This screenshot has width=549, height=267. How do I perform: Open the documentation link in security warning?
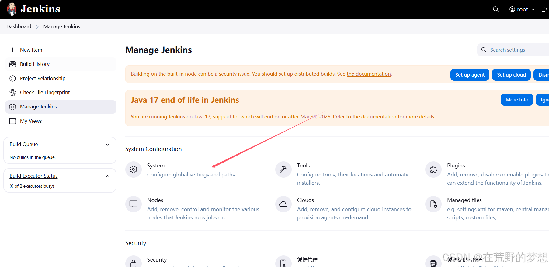click(369, 74)
